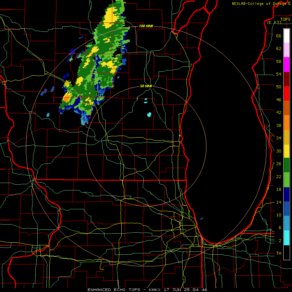This screenshot has width=292, height=292.
Task: Click the sky blue legend swatch near 6
Action: tap(286, 223)
